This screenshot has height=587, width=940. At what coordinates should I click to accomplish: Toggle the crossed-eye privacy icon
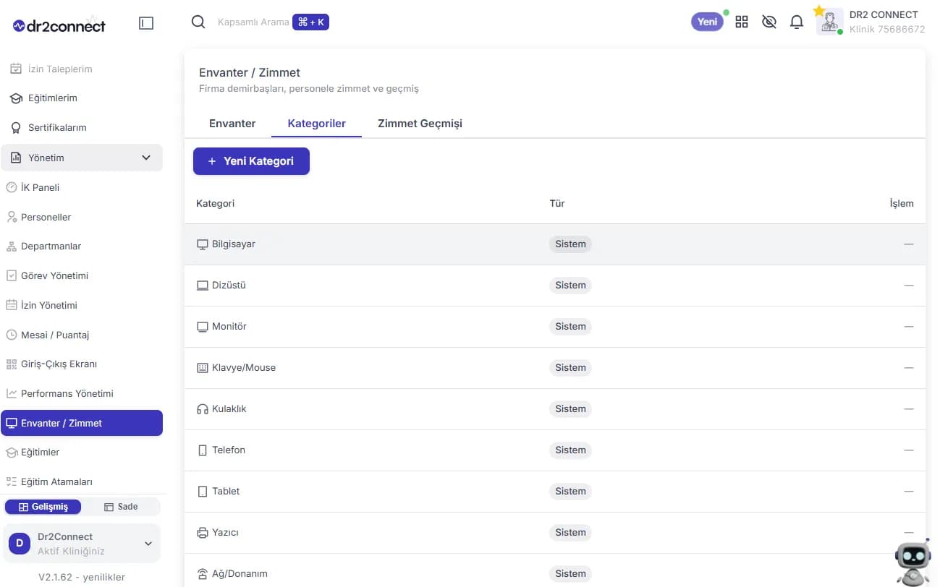(769, 22)
